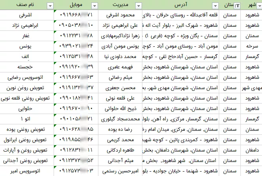Select the guild name cell تعویض روغنی آجدانی

tap(27, 161)
